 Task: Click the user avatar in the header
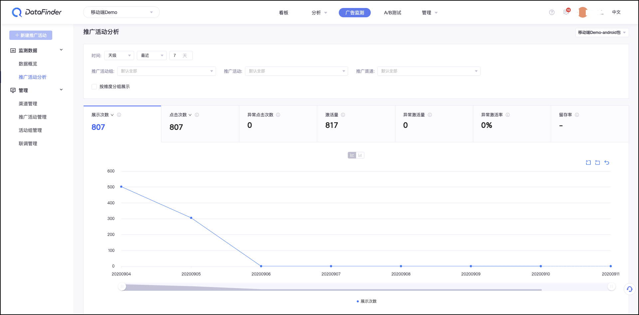tap(583, 12)
